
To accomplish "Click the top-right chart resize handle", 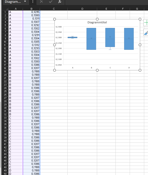I will point(140,19).
